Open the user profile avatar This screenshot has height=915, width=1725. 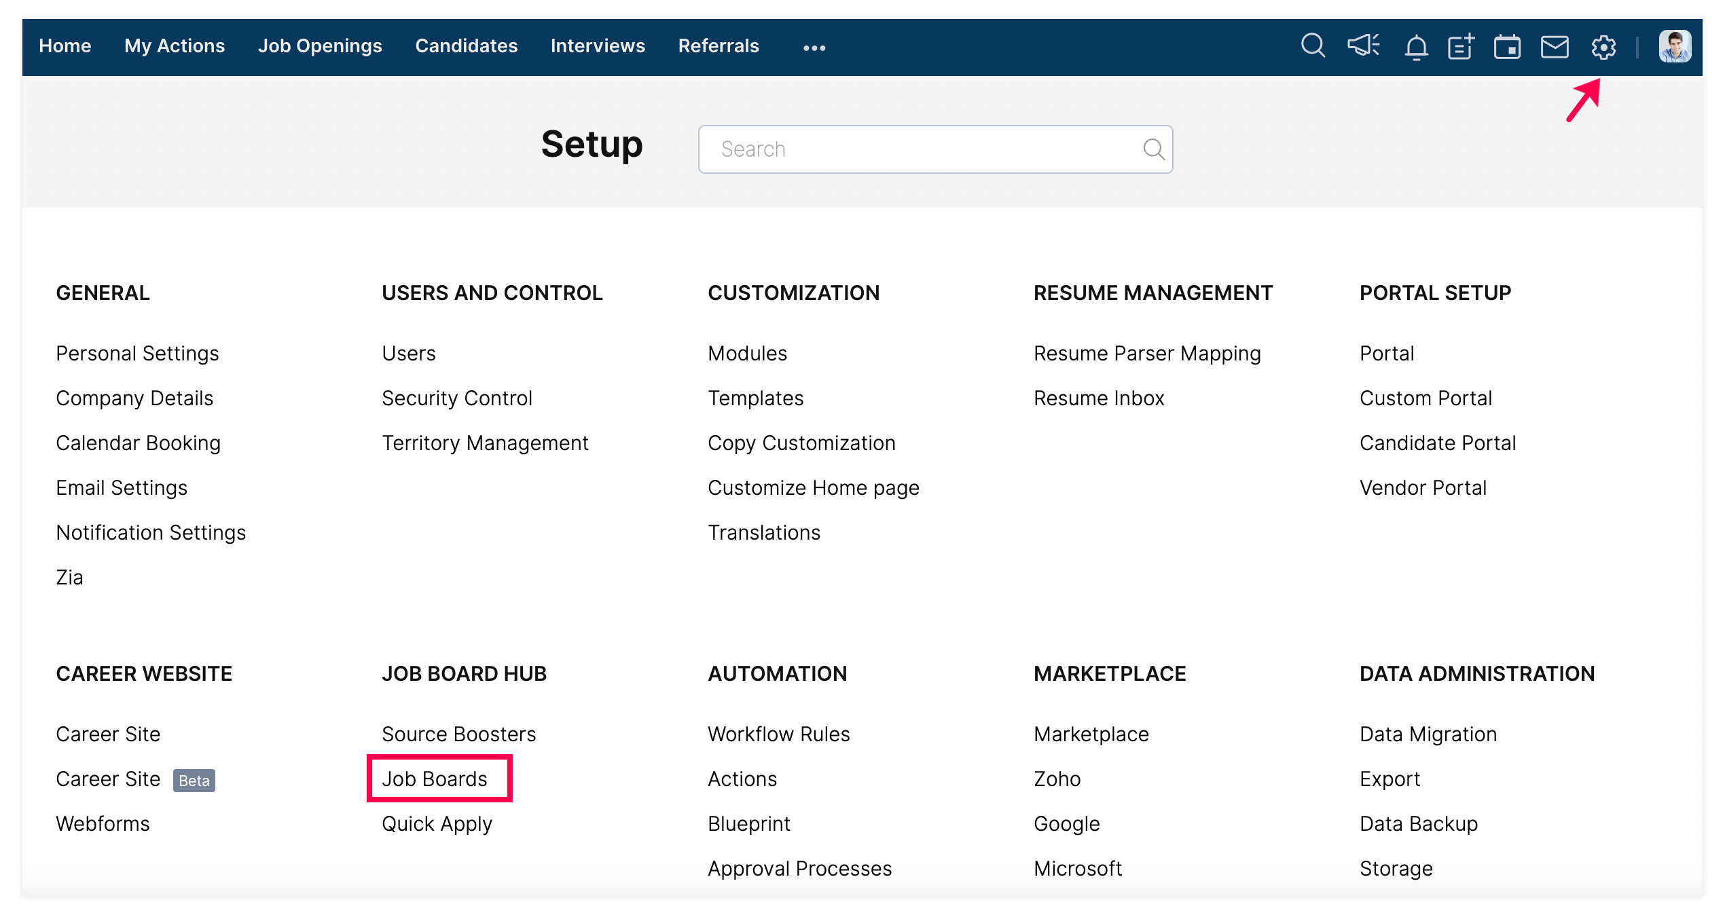click(x=1675, y=46)
